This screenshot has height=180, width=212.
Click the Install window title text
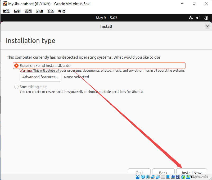(106, 27)
